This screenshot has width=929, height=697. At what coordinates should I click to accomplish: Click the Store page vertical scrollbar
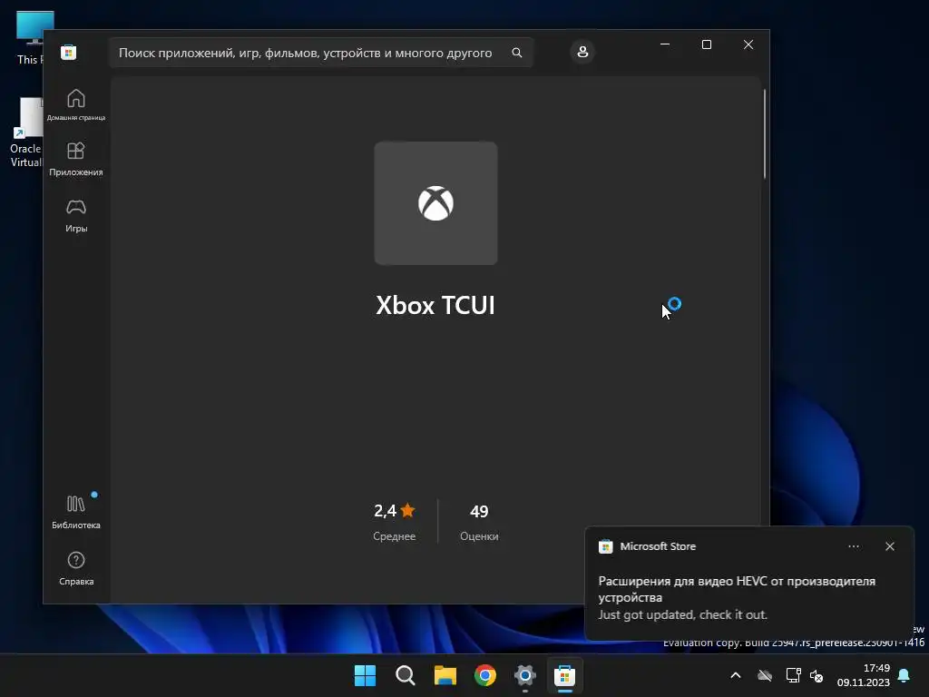764,133
